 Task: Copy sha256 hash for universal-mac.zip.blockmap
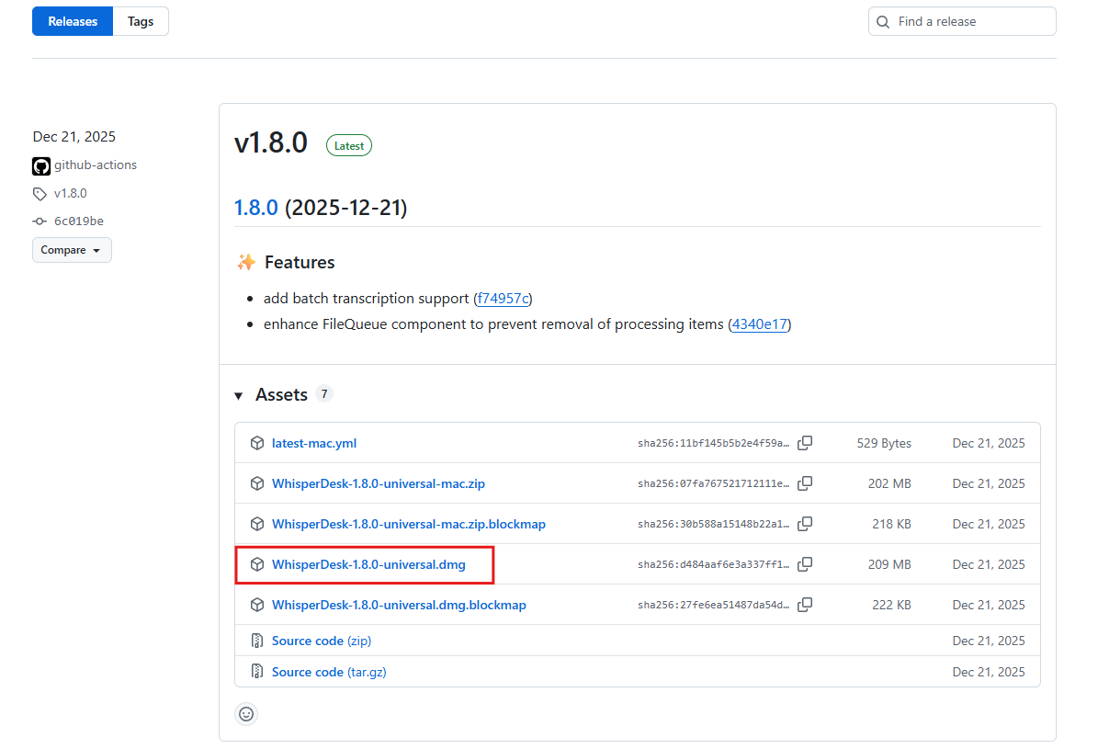805,524
